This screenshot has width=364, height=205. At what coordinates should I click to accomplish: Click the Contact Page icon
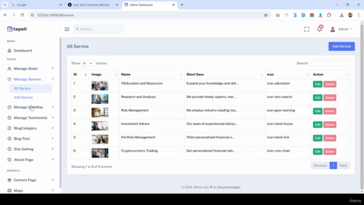(9, 180)
